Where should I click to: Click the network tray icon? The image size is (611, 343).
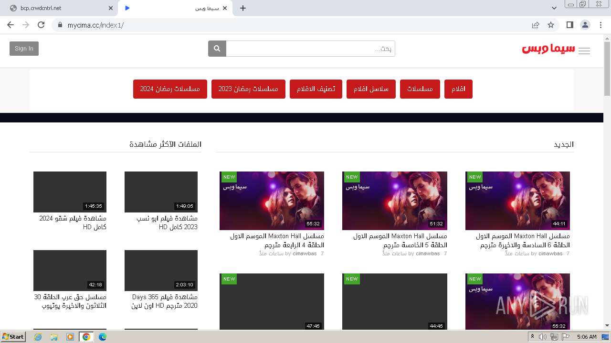pyautogui.click(x=554, y=337)
